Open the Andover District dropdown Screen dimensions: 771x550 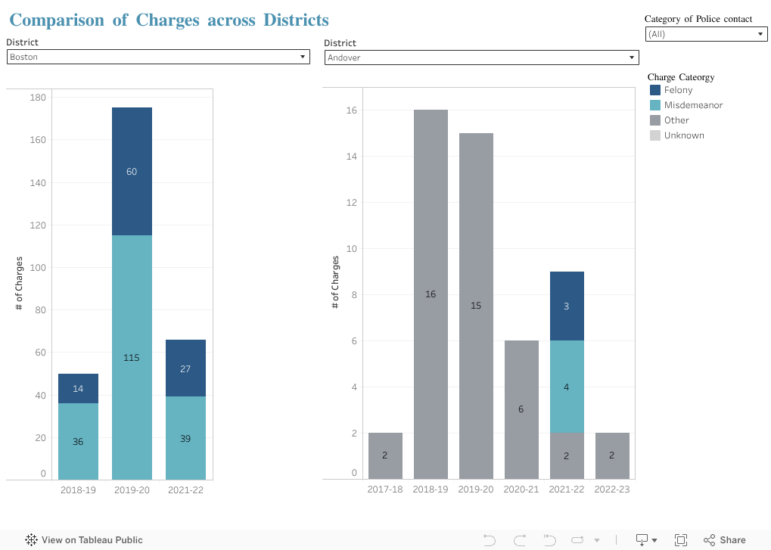pos(481,57)
